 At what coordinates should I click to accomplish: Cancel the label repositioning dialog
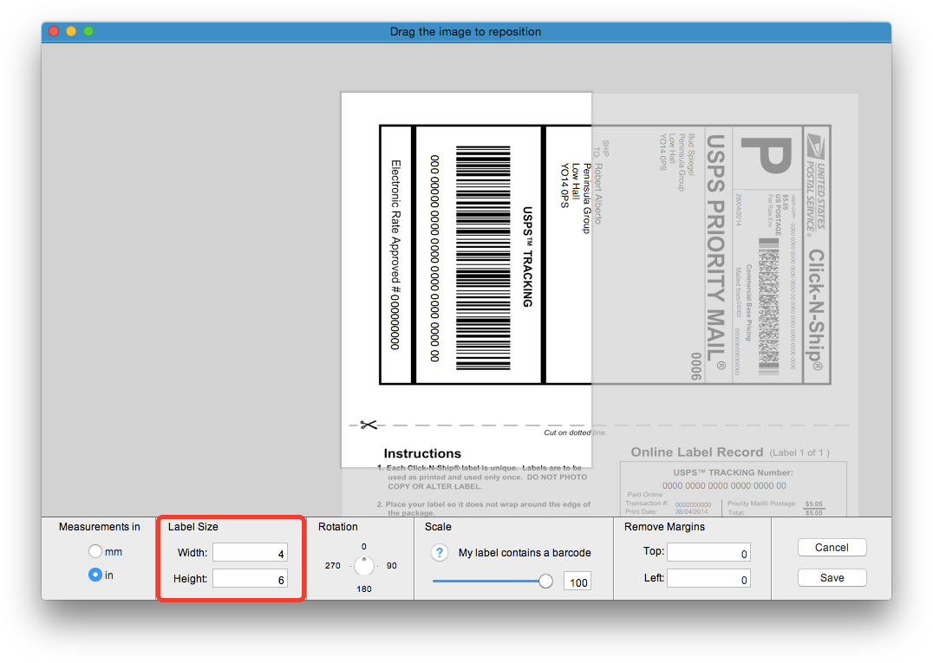click(832, 547)
